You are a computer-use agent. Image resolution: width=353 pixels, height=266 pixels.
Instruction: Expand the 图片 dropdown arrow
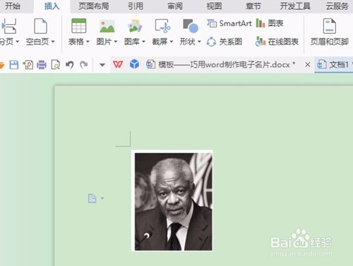tap(116, 42)
